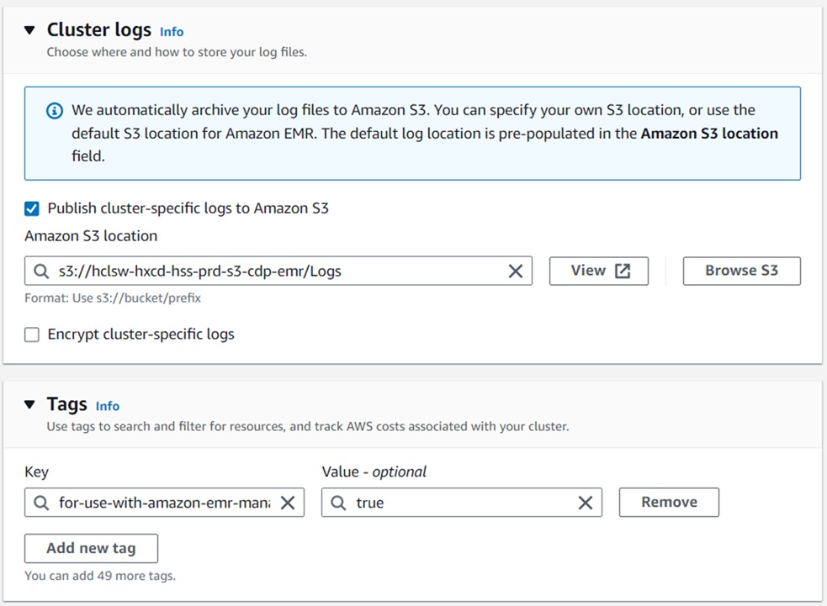Collapse the Tags section
Viewport: 827px width, 606px height.
coord(30,404)
